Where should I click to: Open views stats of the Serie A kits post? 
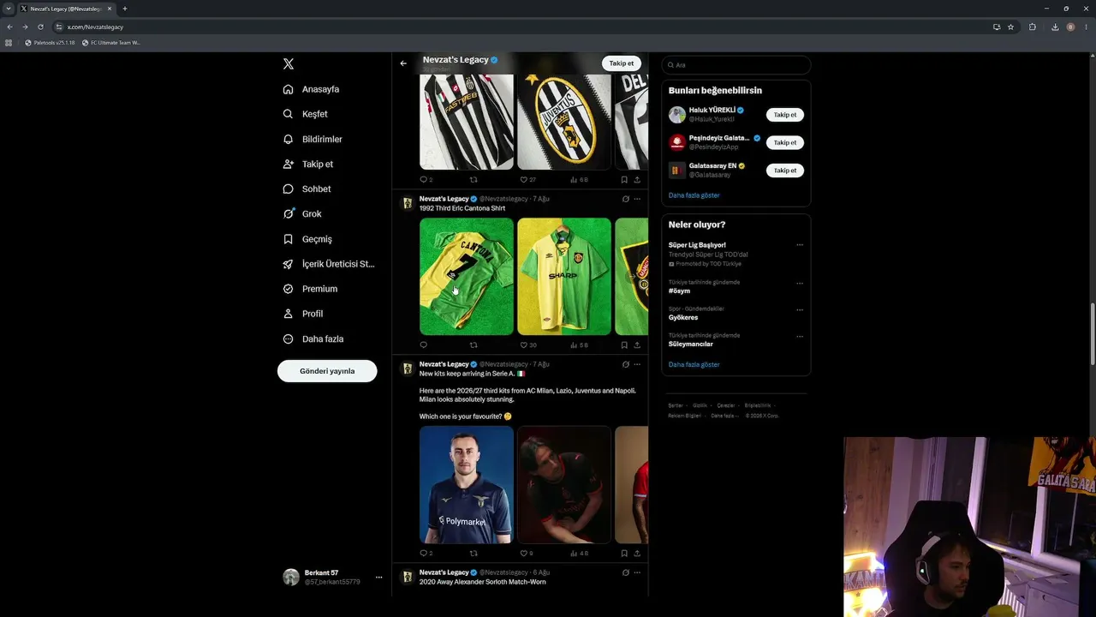point(579,554)
